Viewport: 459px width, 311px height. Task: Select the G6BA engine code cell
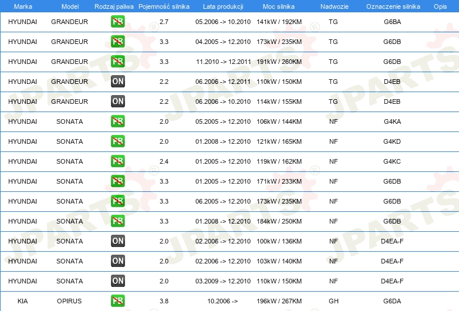392,22
